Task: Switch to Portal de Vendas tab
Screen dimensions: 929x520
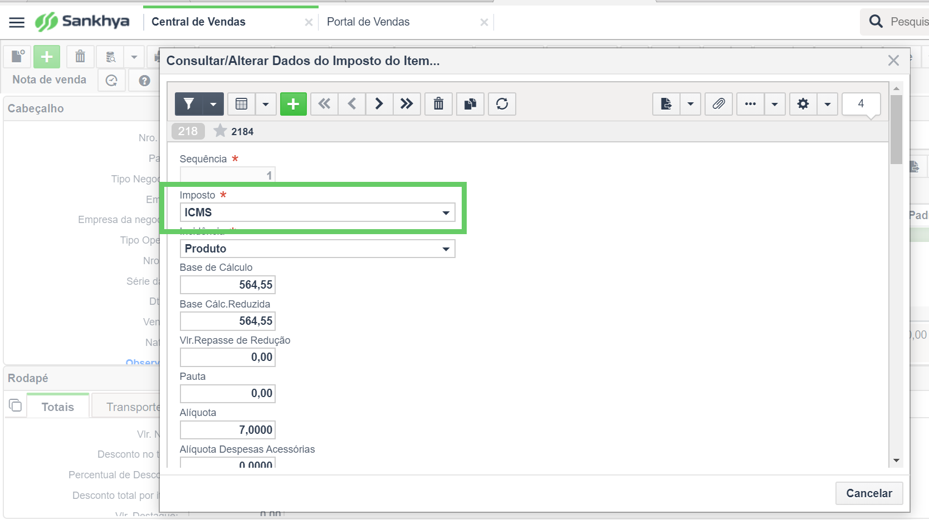Action: click(x=368, y=22)
